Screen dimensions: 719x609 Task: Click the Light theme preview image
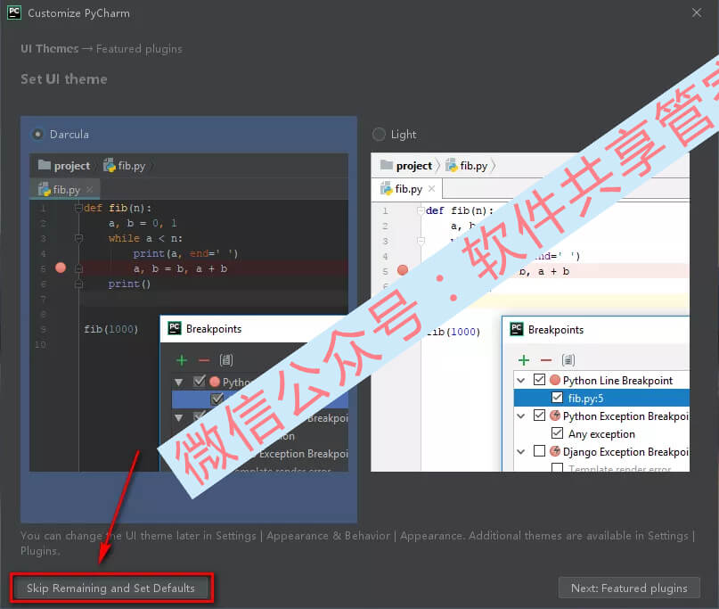point(529,312)
